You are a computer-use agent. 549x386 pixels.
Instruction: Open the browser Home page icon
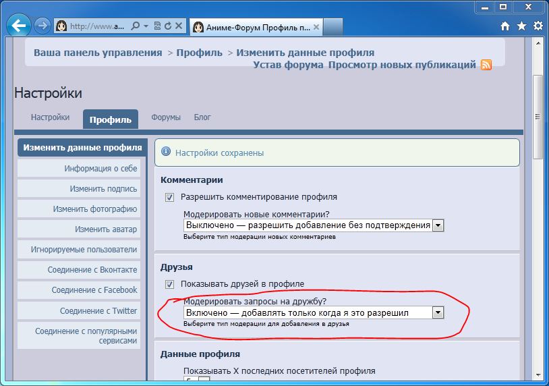505,26
